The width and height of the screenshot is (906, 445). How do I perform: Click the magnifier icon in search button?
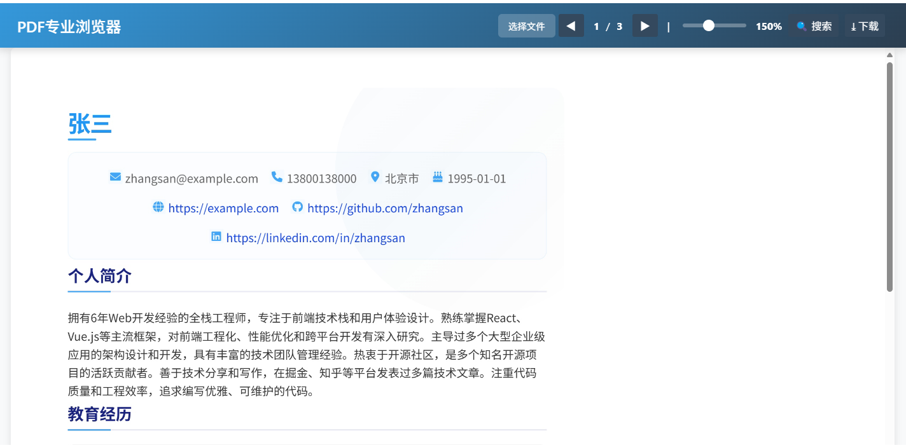click(x=801, y=26)
